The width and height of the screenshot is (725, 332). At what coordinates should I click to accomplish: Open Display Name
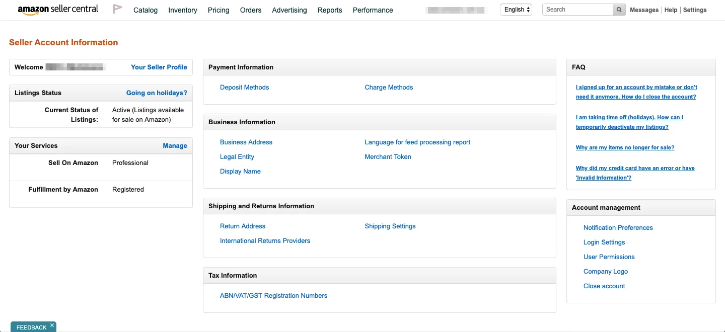(240, 171)
